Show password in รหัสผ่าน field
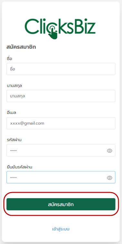The width and height of the screenshot is (122, 244). [x=109, y=151]
